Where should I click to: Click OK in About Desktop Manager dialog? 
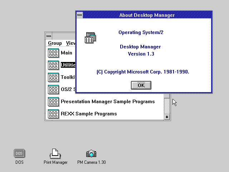click(x=141, y=85)
